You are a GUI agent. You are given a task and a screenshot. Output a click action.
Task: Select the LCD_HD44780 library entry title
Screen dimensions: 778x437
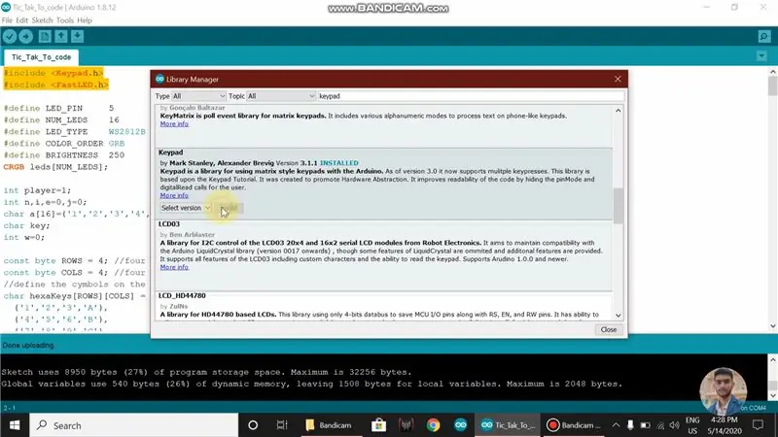pos(182,296)
